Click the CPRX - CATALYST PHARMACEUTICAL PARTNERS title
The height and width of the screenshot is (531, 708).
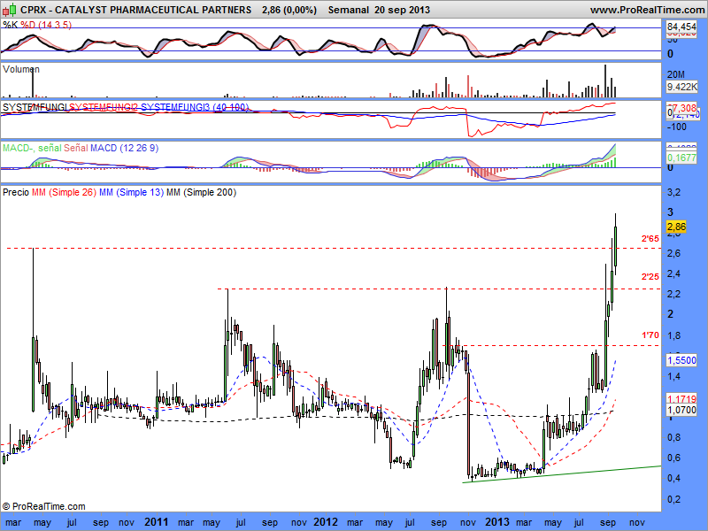tap(136, 10)
